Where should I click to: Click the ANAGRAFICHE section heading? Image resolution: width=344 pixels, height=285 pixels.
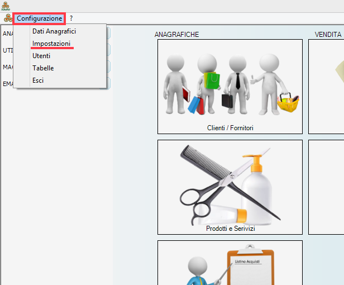[176, 35]
